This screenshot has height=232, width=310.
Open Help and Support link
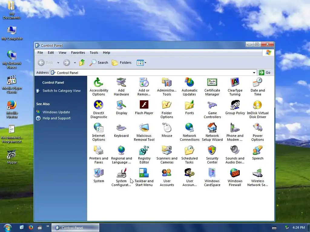pyautogui.click(x=57, y=118)
